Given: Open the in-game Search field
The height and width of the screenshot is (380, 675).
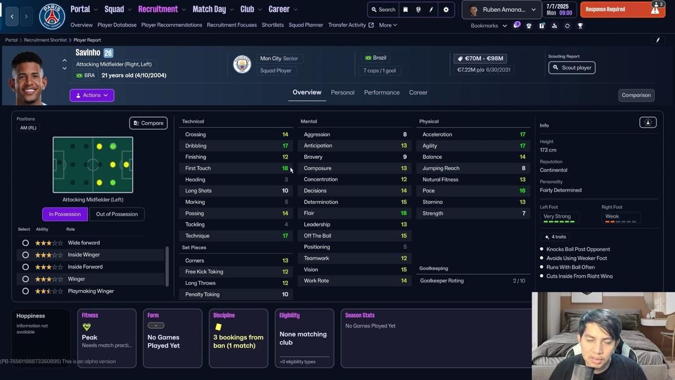Looking at the screenshot, I should pyautogui.click(x=382, y=10).
